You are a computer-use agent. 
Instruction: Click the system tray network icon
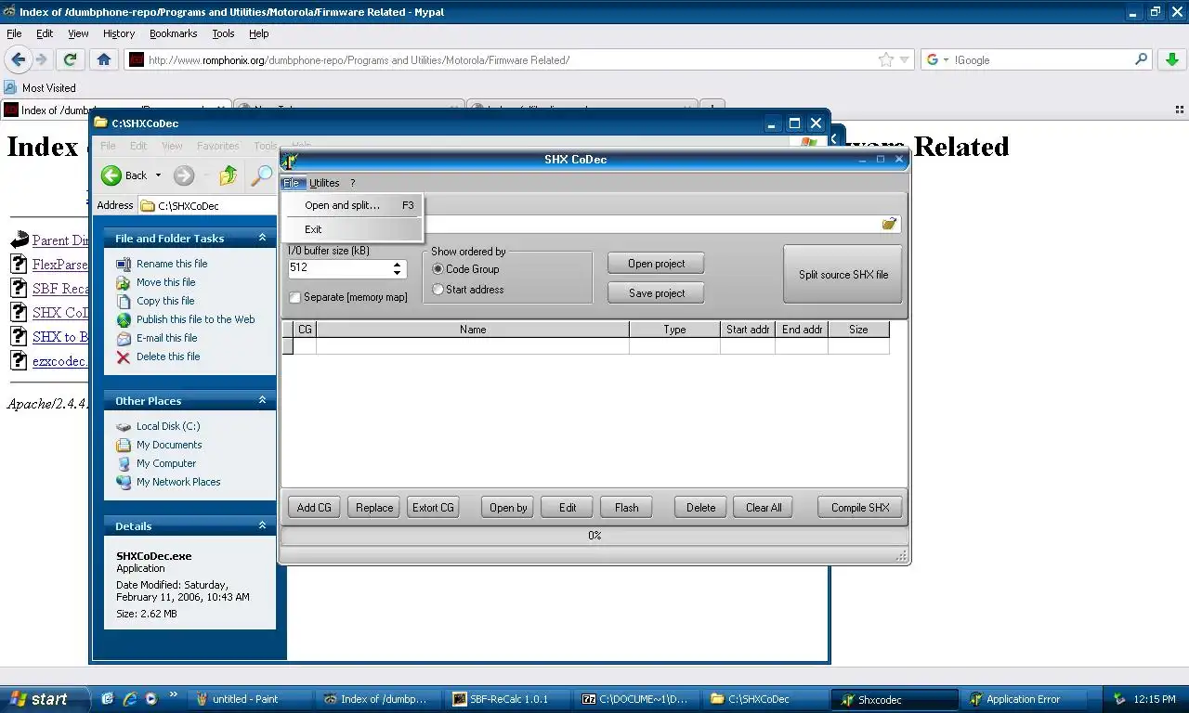pyautogui.click(x=1120, y=699)
